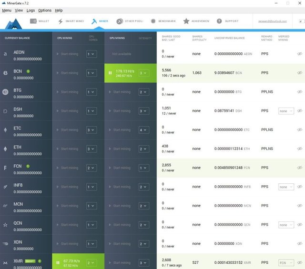Open the View menu

[19, 10]
